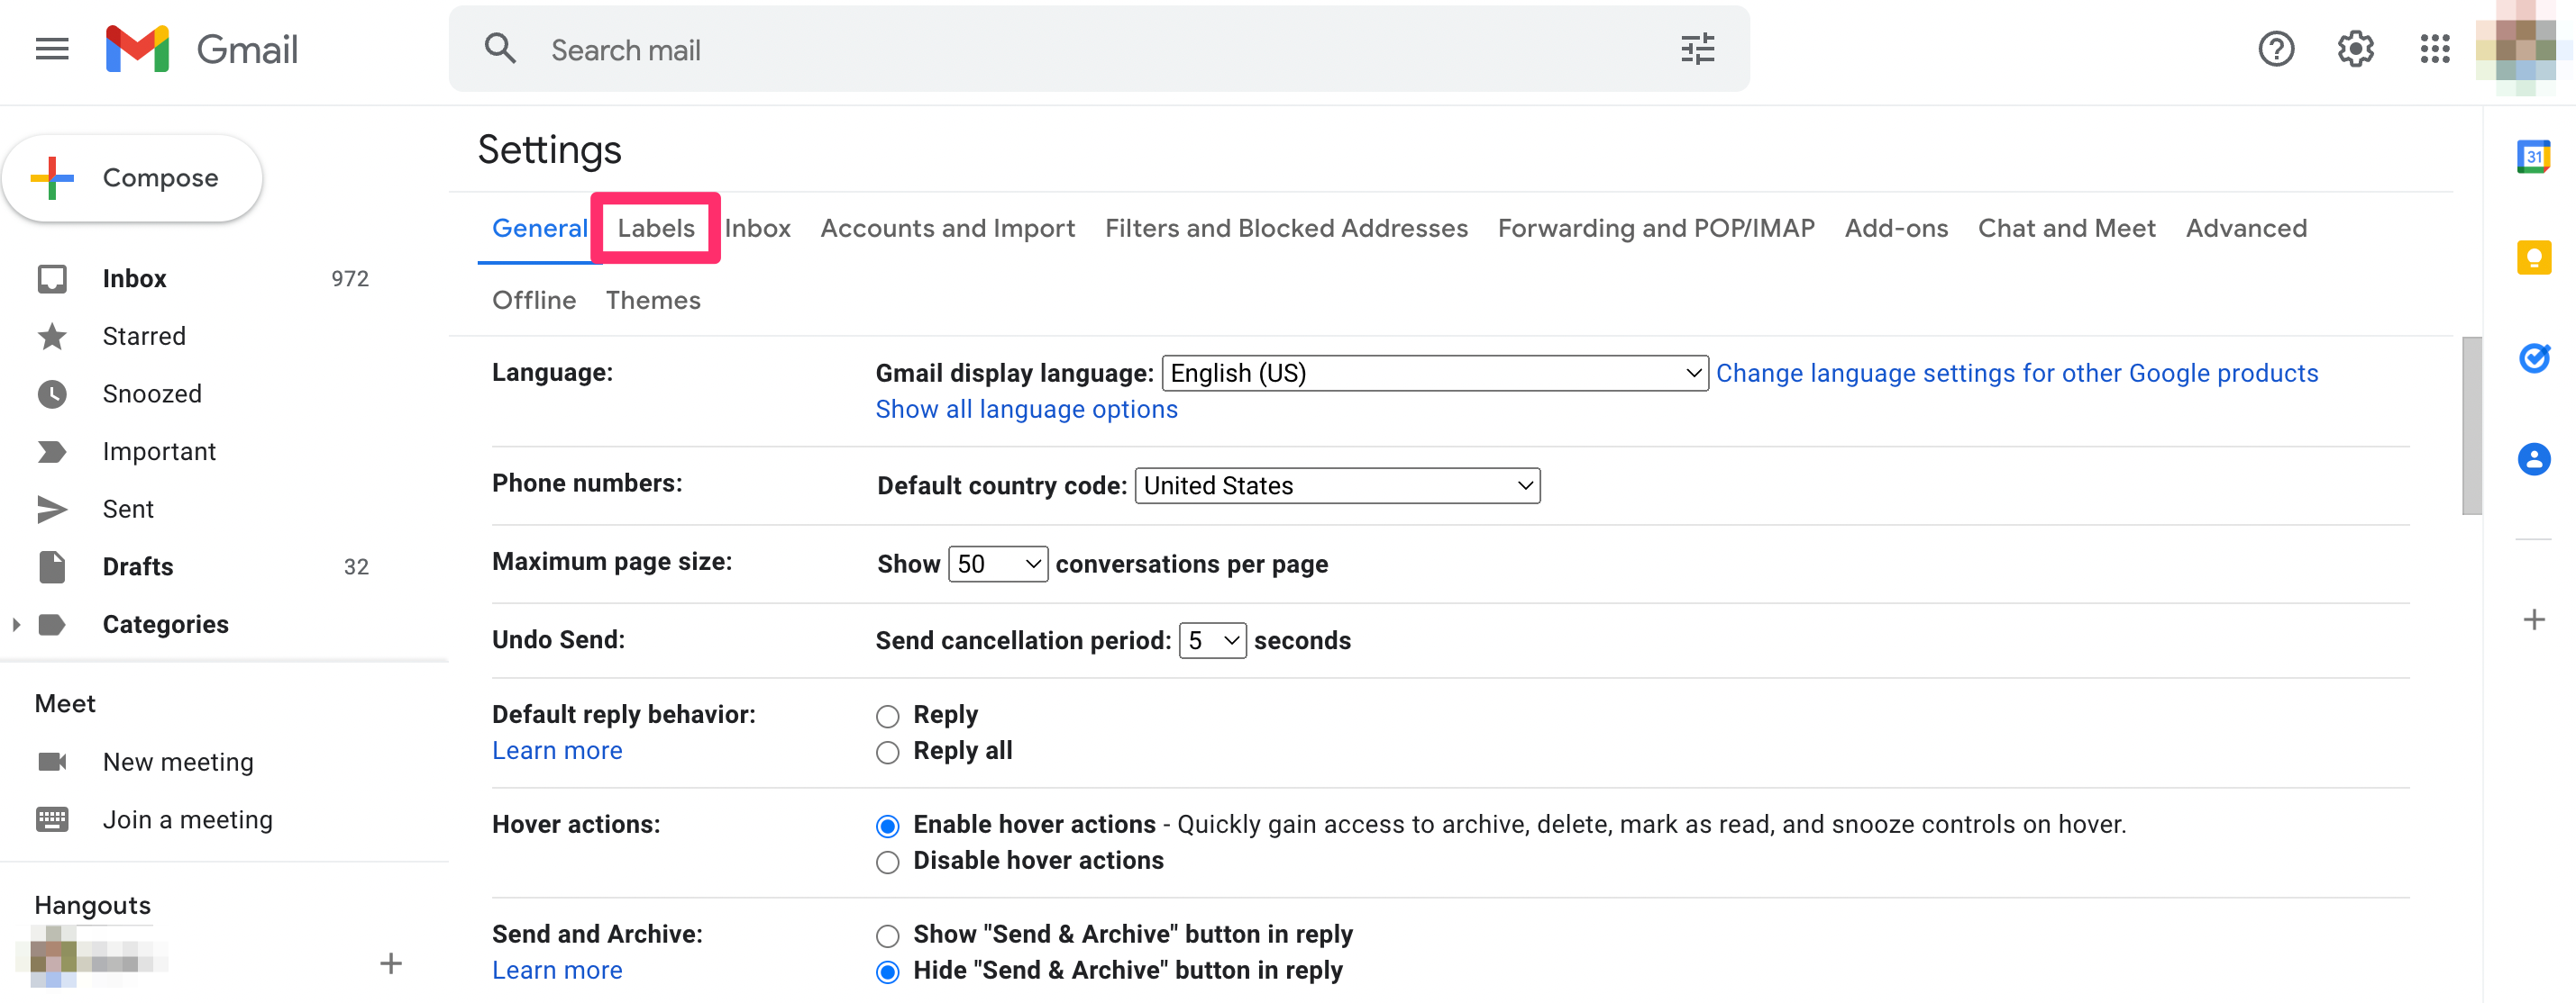This screenshot has width=2576, height=1003.
Task: Show the Send & Archive button in reply
Action: [x=887, y=935]
